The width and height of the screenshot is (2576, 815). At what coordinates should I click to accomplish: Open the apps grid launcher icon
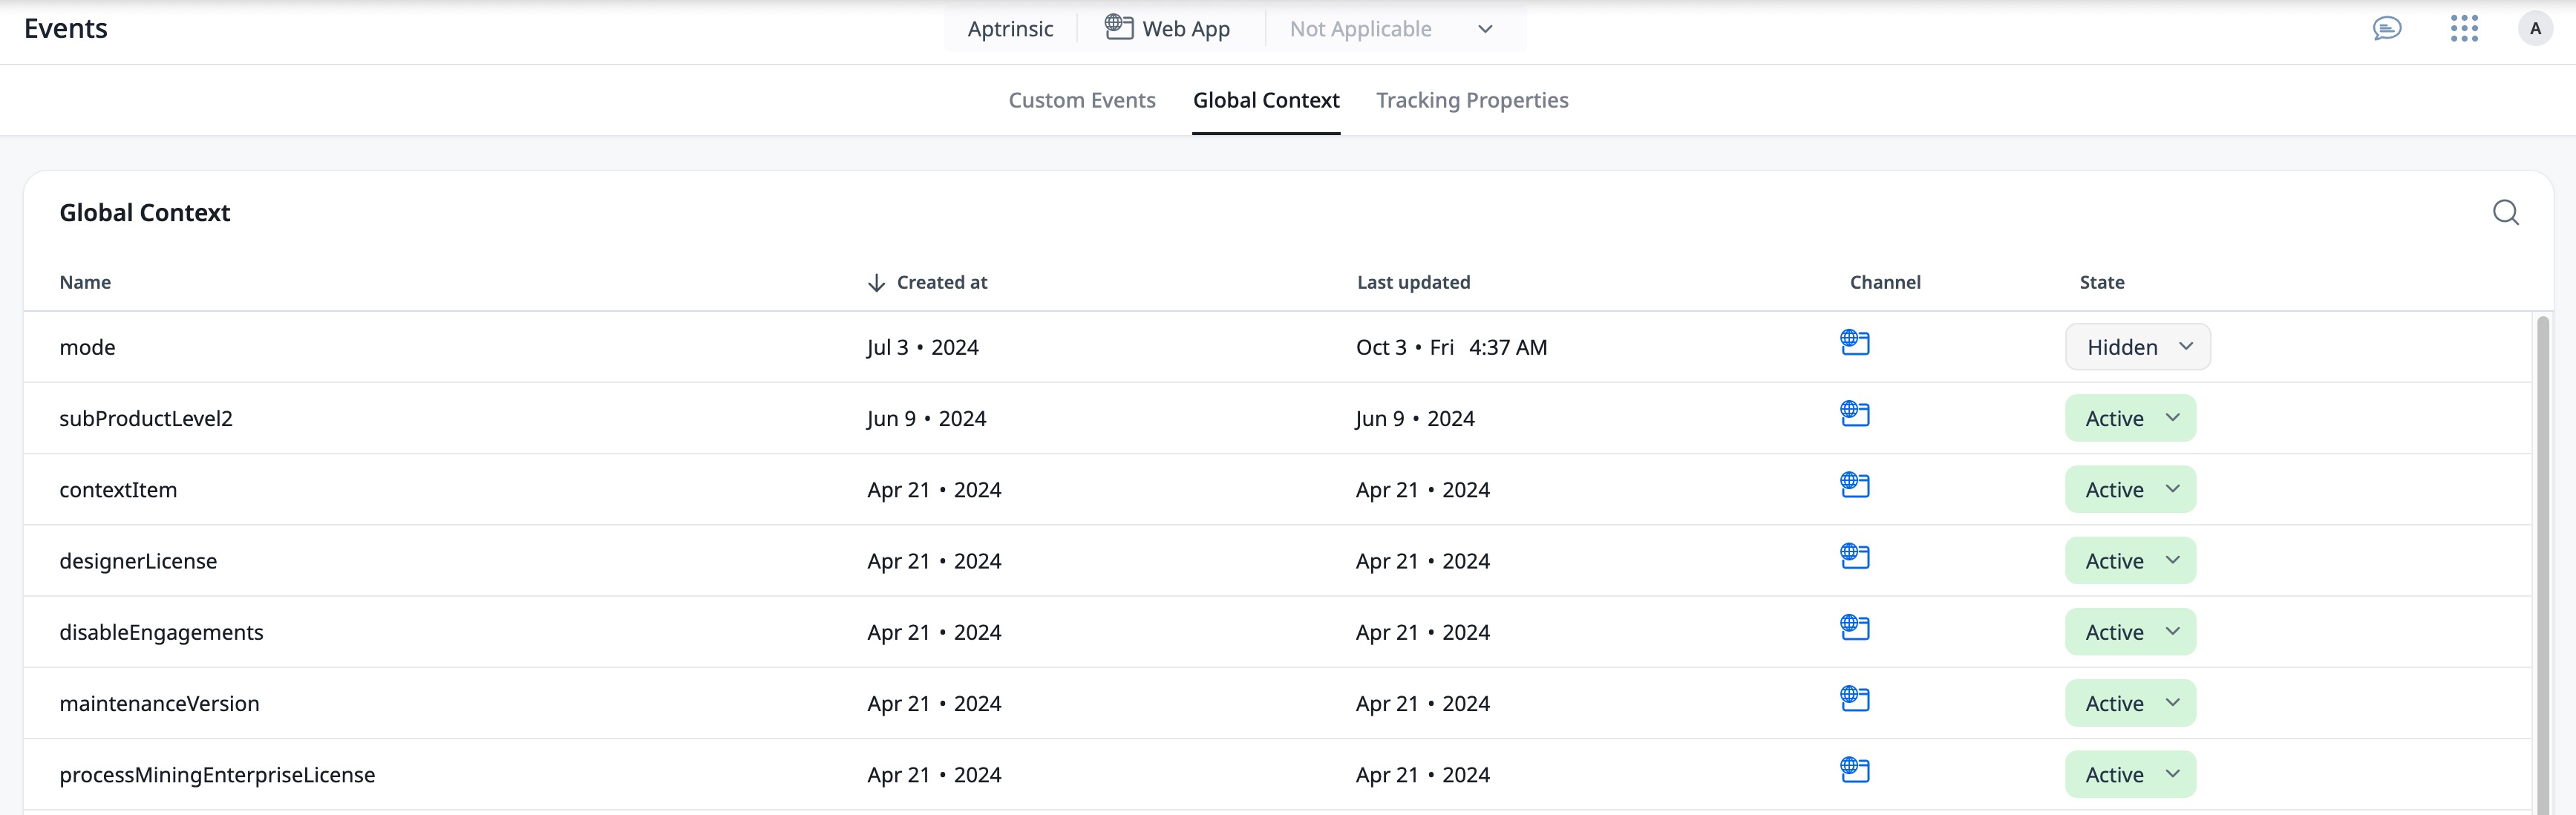(2464, 29)
